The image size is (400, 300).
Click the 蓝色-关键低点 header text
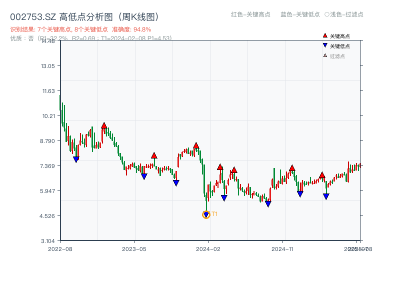pos(300,14)
